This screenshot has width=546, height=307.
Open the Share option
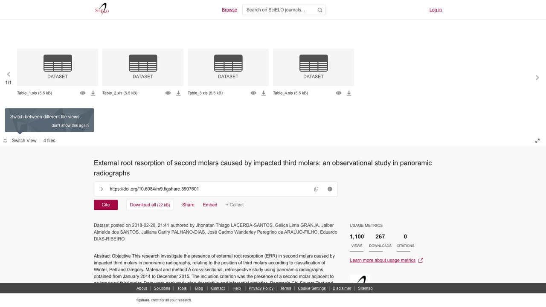pyautogui.click(x=188, y=205)
